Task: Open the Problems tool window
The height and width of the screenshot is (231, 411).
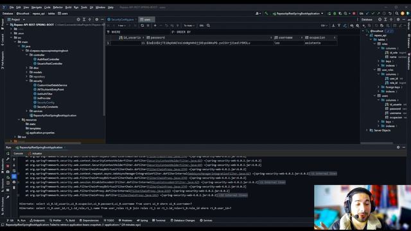Action: coord(125,220)
